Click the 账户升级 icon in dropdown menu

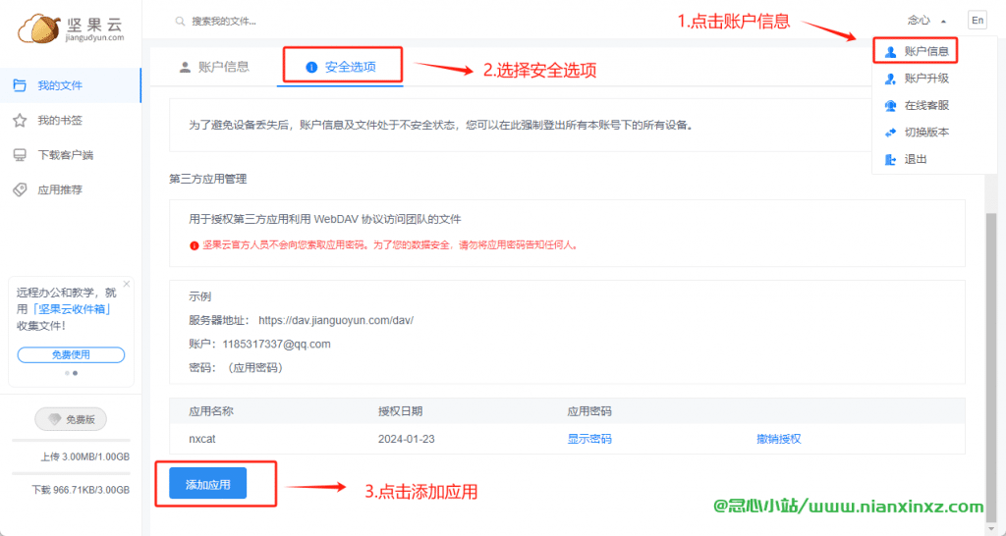pos(890,79)
